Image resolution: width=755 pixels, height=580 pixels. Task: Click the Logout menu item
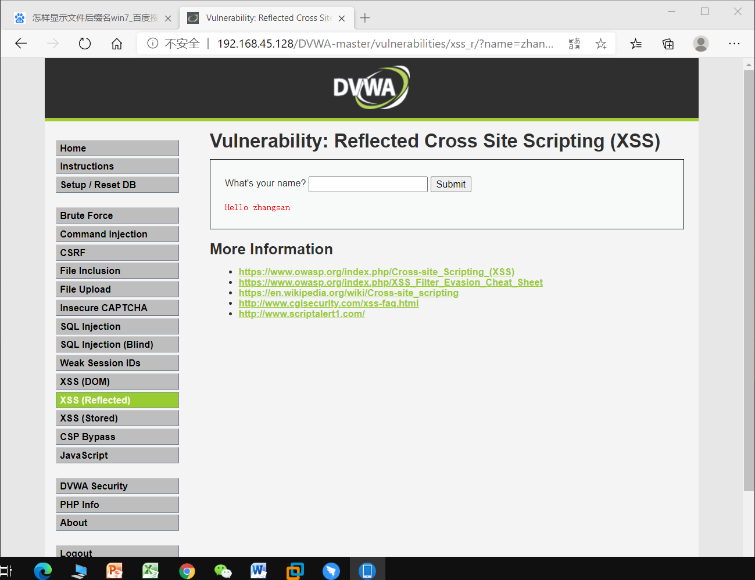pyautogui.click(x=117, y=551)
